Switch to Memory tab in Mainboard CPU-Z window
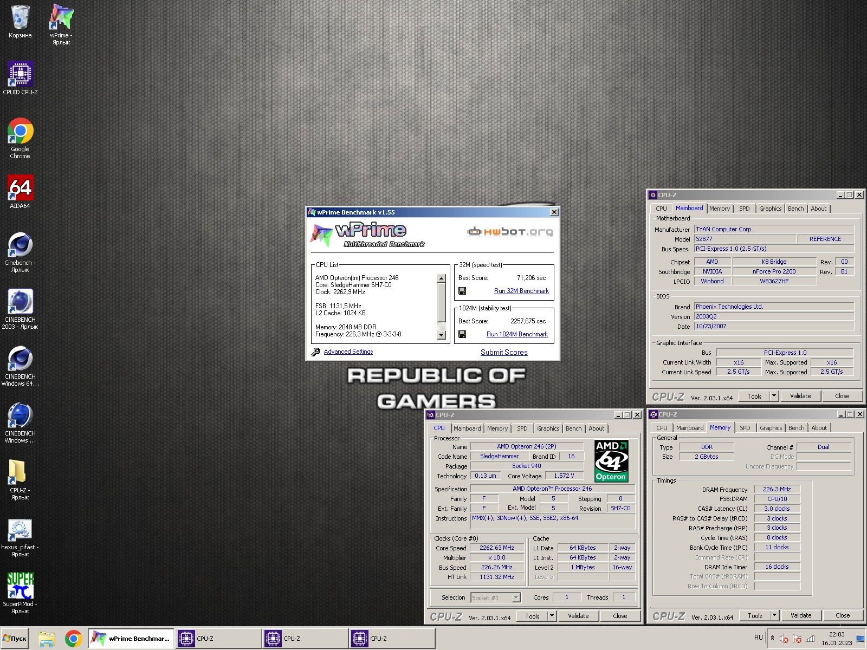This screenshot has height=650, width=867. point(720,209)
